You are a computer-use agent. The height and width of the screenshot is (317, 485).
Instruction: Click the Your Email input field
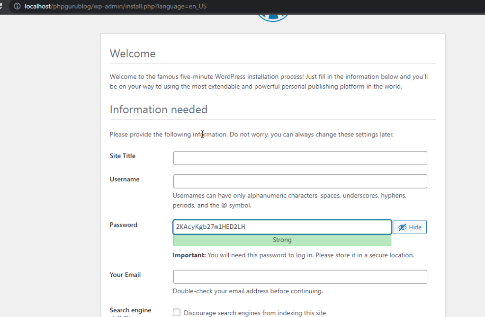coord(300,277)
